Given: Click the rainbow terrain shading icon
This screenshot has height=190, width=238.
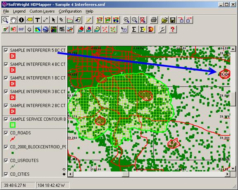Looking at the screenshot, I should [38, 29].
